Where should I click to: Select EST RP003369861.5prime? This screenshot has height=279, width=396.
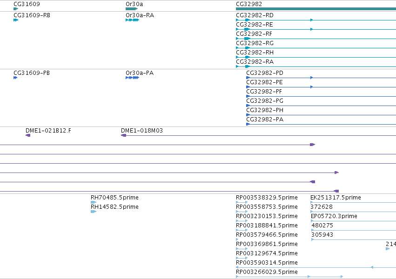(267, 244)
